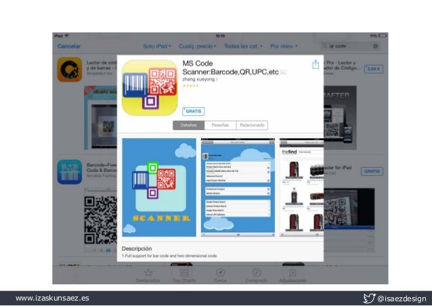Screen dimensions: 432x306
Task: Buy the app priced 2,69 €
Action: pyautogui.click(x=373, y=69)
